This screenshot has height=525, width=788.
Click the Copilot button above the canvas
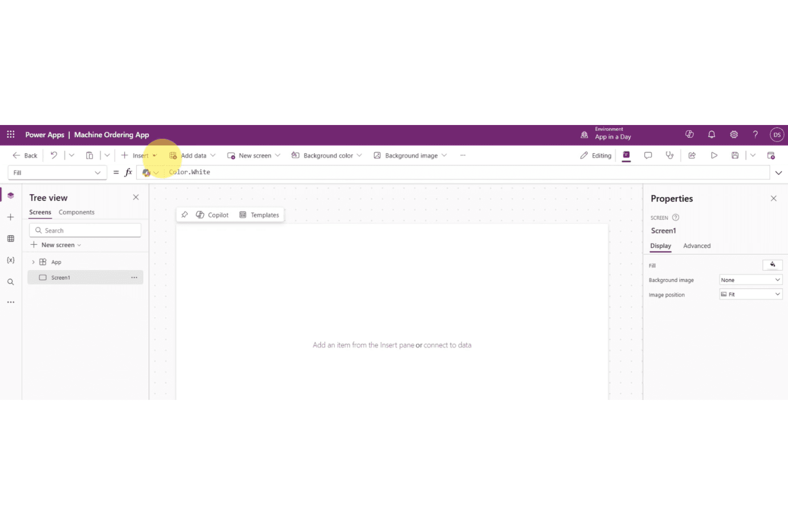212,215
